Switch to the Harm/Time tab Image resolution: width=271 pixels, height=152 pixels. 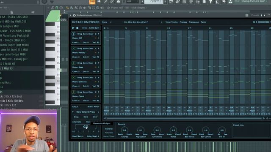[x=109, y=136]
